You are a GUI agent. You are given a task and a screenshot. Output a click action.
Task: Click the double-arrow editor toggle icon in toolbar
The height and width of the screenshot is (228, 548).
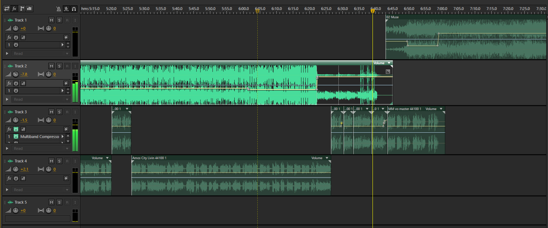[6, 8]
